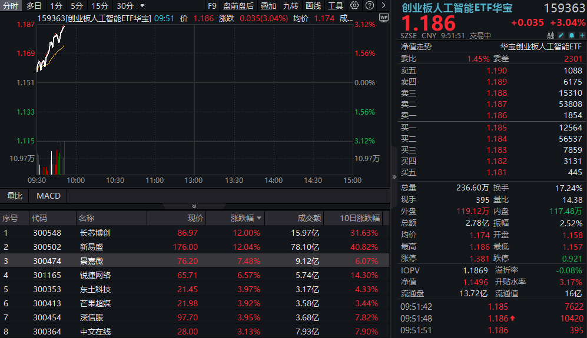Image resolution: width=587 pixels, height=338 pixels.
Task: Toggle the 叠加 overlay option
Action: pos(268,6)
